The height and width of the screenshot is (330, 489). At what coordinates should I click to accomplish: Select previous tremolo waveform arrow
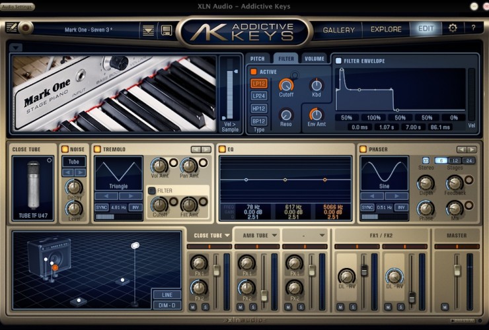point(106,196)
